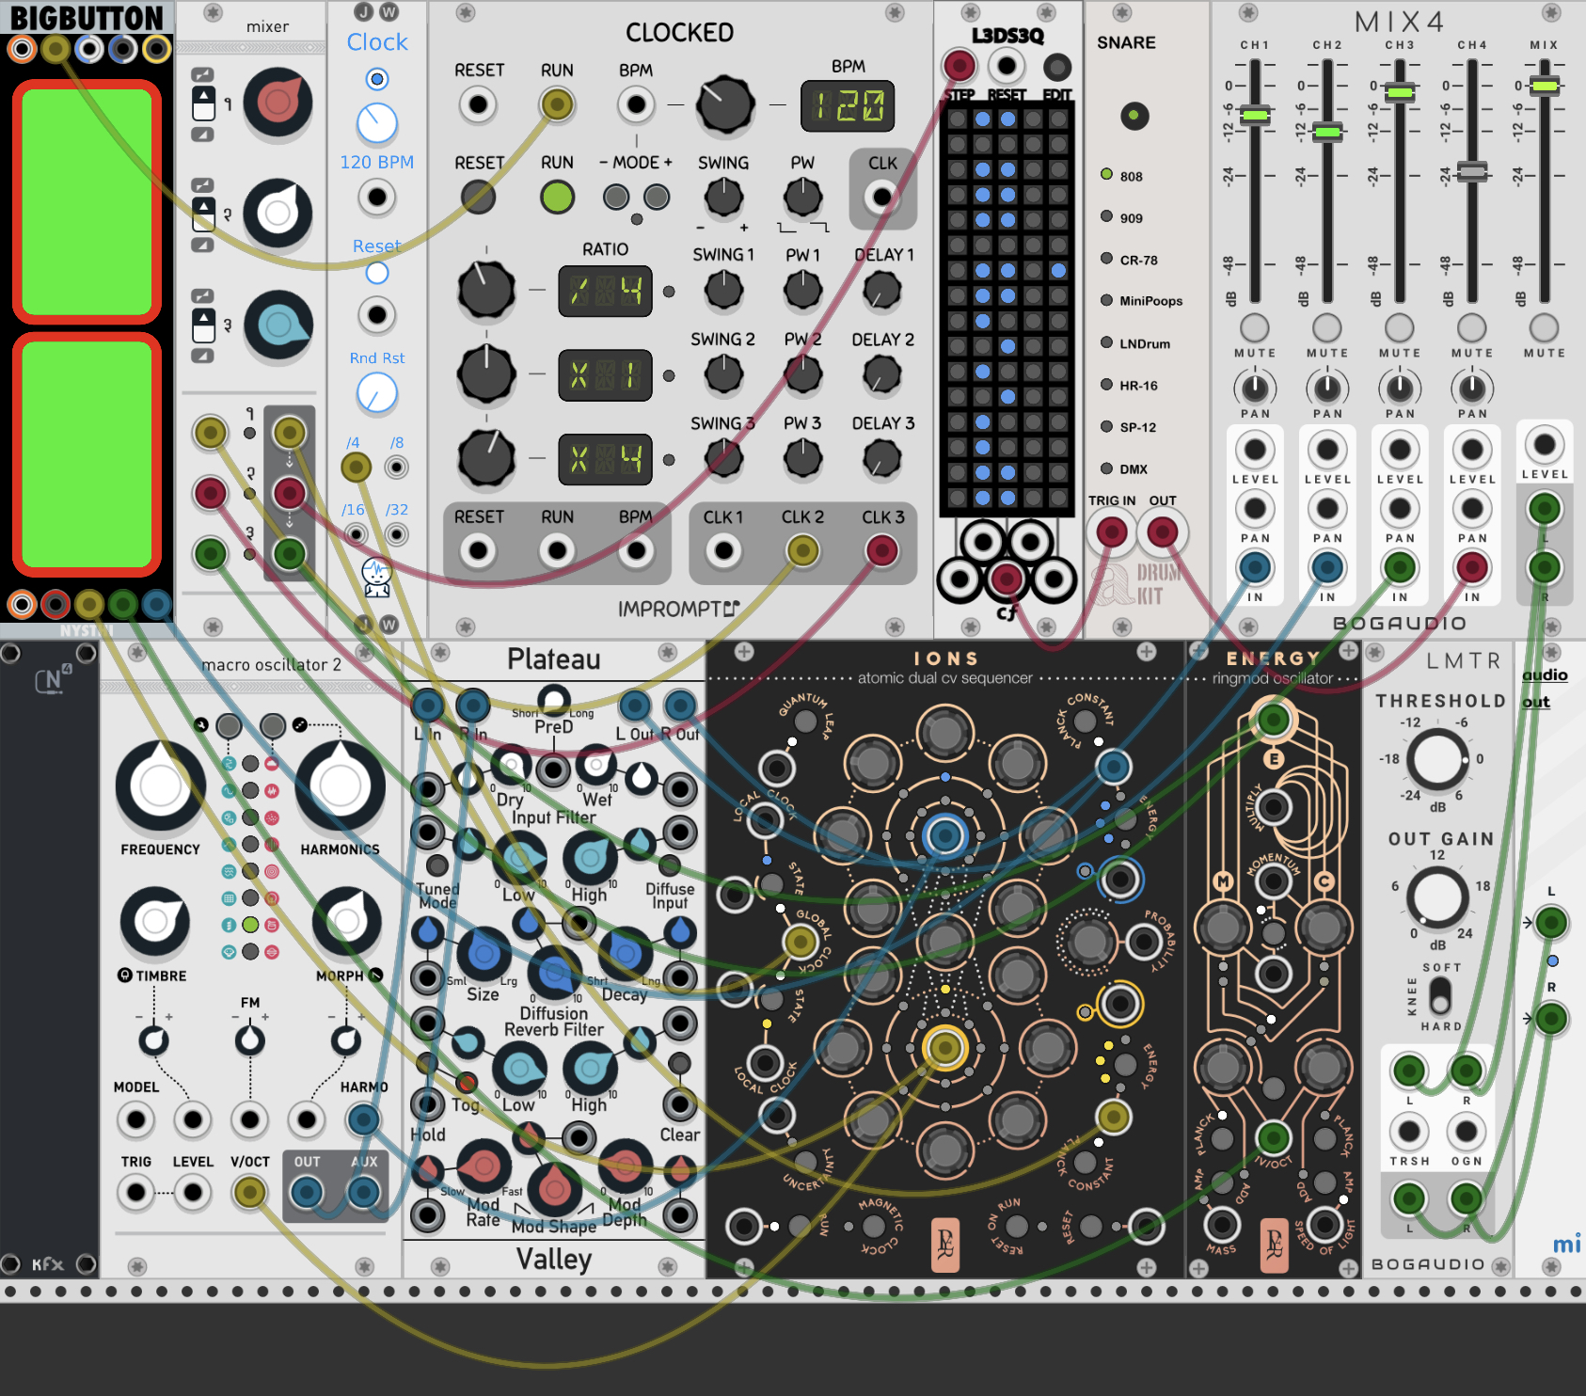The height and width of the screenshot is (1396, 1586).
Task: Toggle the green RUN button in Clocked
Action: [557, 198]
